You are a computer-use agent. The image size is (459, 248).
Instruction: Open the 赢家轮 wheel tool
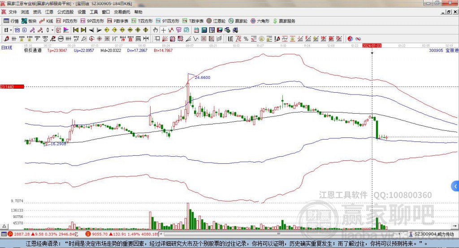point(238,21)
